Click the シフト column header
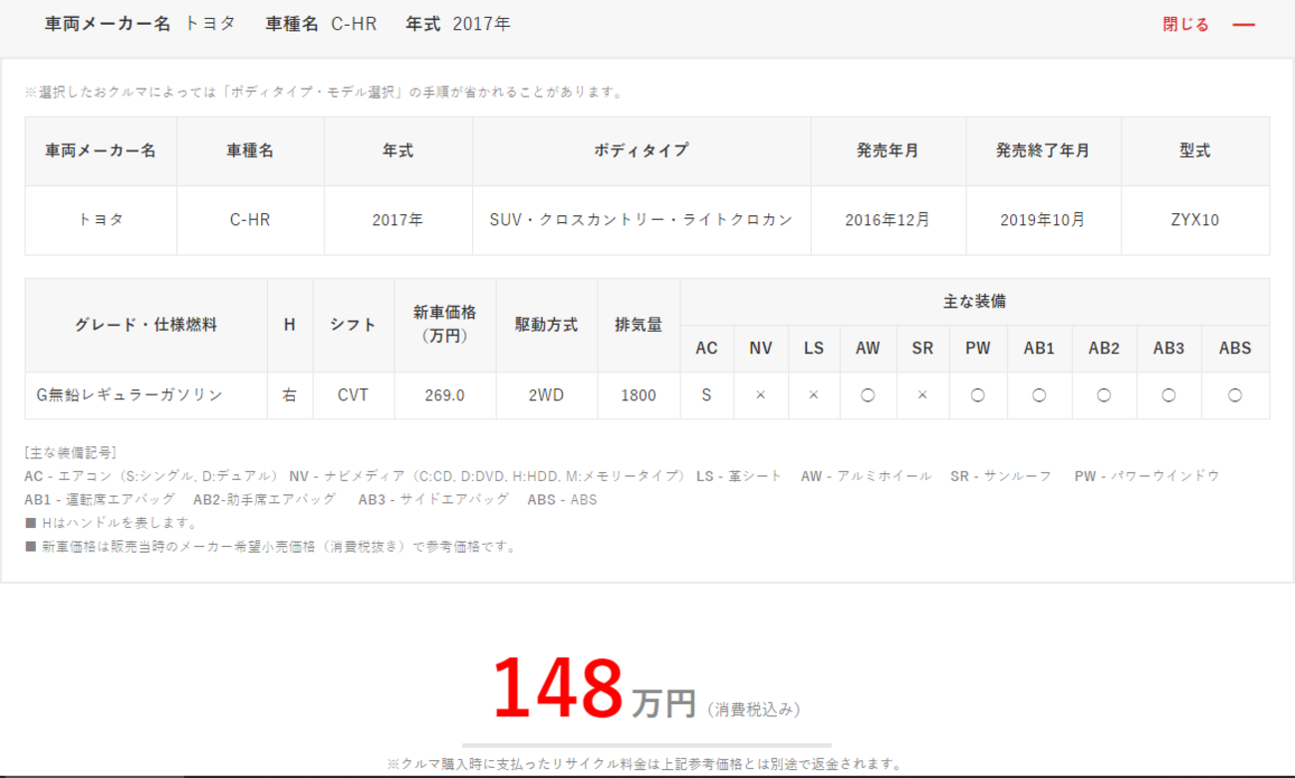Image resolution: width=1295 pixels, height=778 pixels. (x=353, y=325)
